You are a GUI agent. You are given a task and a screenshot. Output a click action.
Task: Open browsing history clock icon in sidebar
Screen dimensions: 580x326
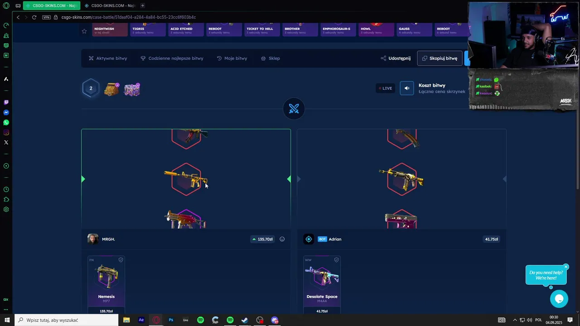[x=6, y=189]
